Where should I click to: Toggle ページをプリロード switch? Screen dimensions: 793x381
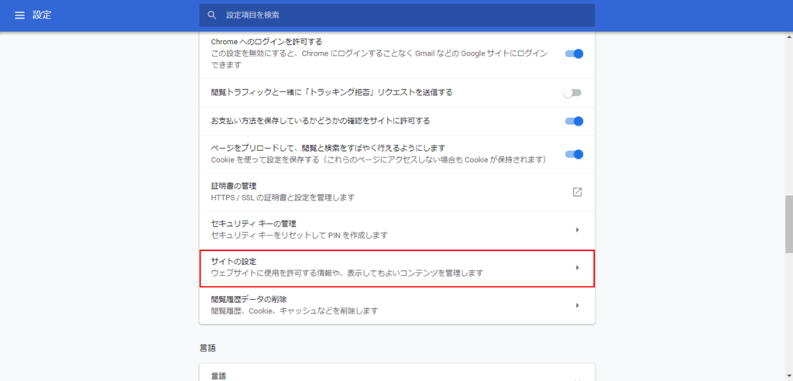point(574,154)
